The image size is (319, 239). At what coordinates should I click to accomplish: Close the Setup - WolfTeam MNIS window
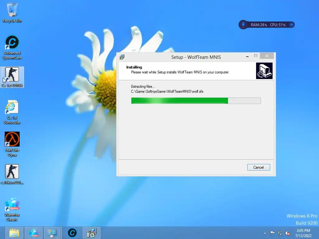click(267, 56)
